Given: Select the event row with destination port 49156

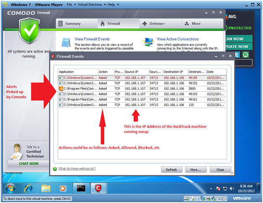Looking at the screenshot, I should pyautogui.click(x=142, y=78).
